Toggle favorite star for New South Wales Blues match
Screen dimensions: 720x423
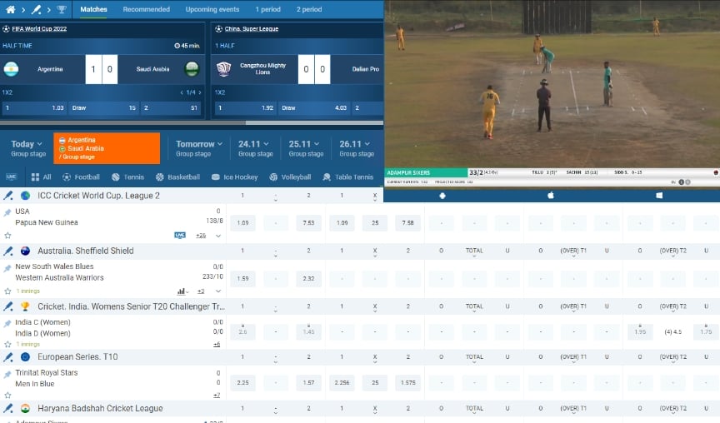coord(7,291)
